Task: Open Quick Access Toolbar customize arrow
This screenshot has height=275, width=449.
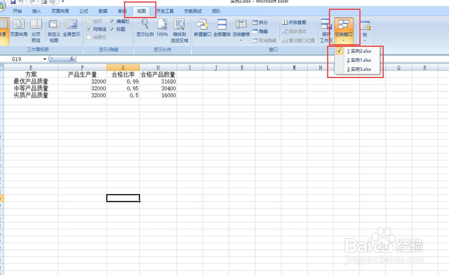Action: coord(63,1)
